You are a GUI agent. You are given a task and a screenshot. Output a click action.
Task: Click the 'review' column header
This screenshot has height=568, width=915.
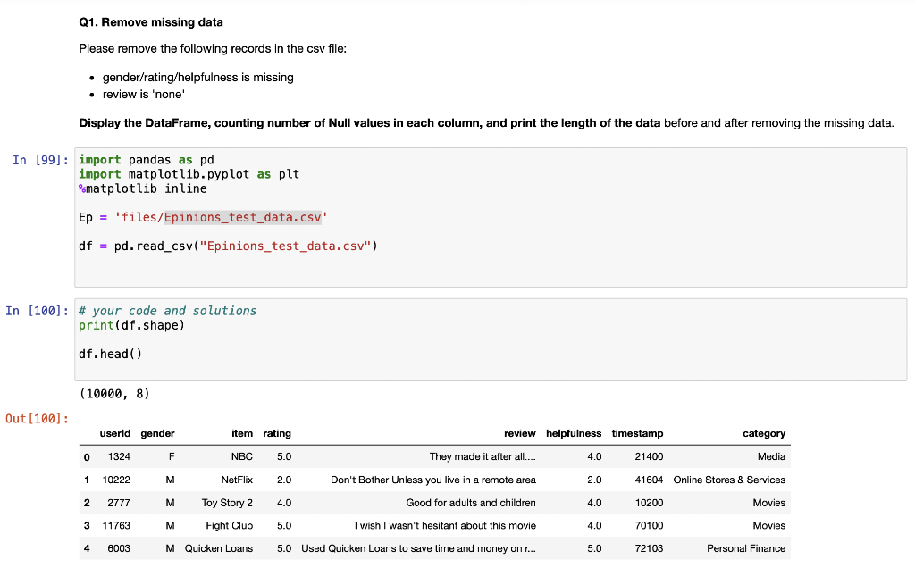[x=520, y=433]
